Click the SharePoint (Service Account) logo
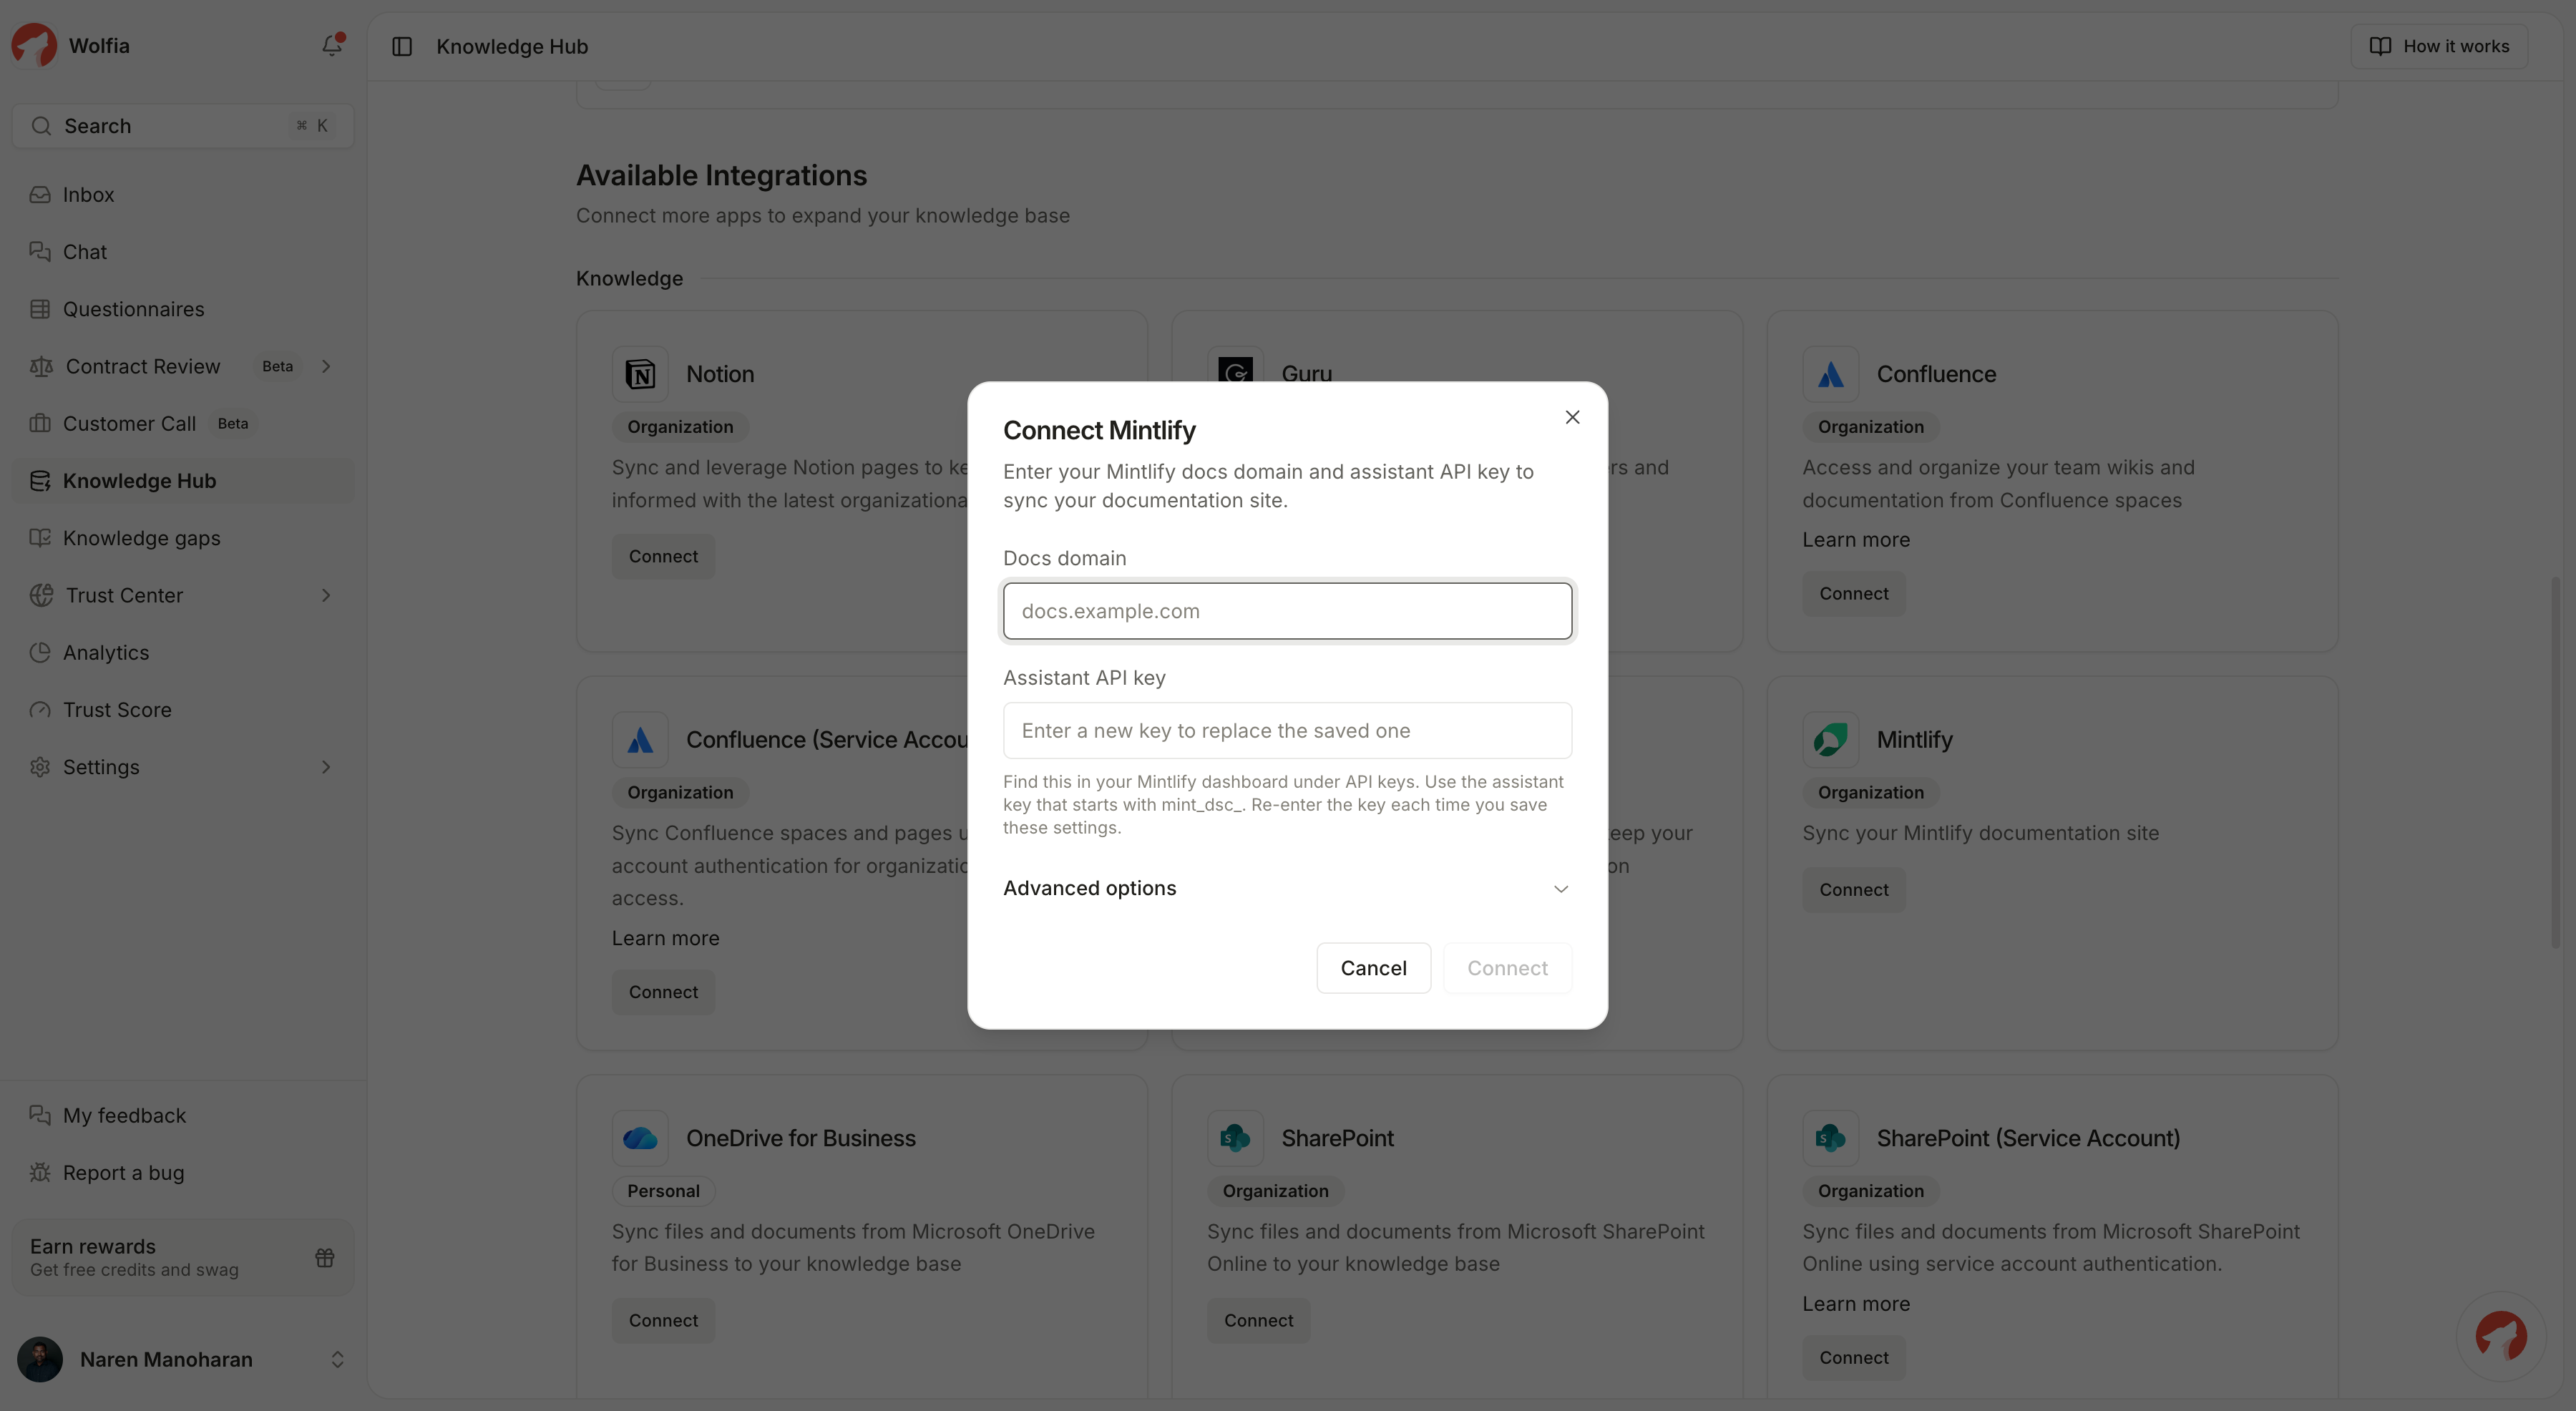 [1830, 1138]
